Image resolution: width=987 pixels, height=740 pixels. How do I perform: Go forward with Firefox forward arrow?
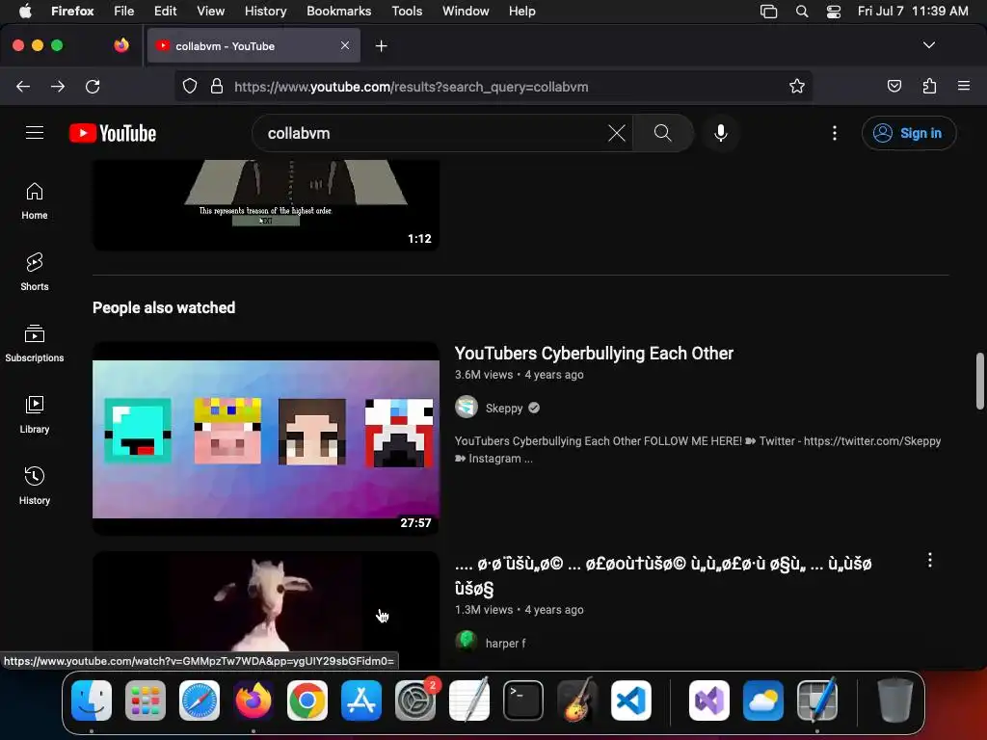[58, 86]
